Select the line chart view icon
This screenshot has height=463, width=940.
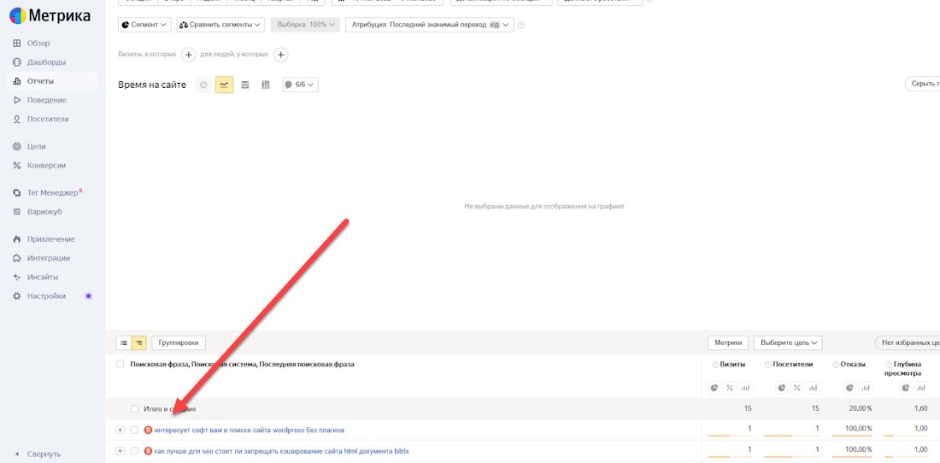[x=224, y=85]
